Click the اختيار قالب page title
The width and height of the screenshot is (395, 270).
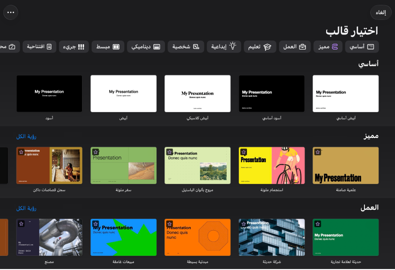(352, 31)
